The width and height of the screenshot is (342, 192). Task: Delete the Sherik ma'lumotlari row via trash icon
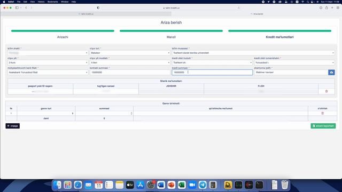tap(327, 91)
